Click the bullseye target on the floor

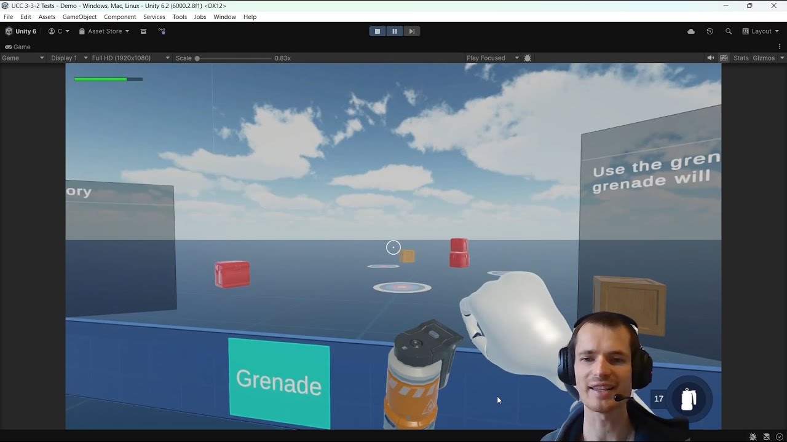402,287
